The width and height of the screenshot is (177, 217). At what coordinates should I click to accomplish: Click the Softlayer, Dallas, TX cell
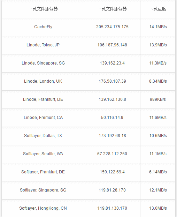click(43, 136)
